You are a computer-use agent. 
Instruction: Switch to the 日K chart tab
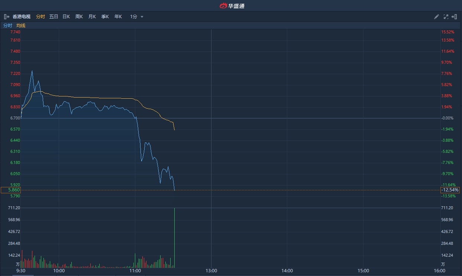[66, 17]
